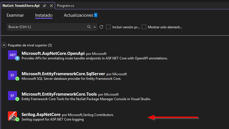This screenshot has height=129, width=229.
Task: Select Microsoft.EntityFrameworkCore.SqlServer package
Action: tap(63, 74)
